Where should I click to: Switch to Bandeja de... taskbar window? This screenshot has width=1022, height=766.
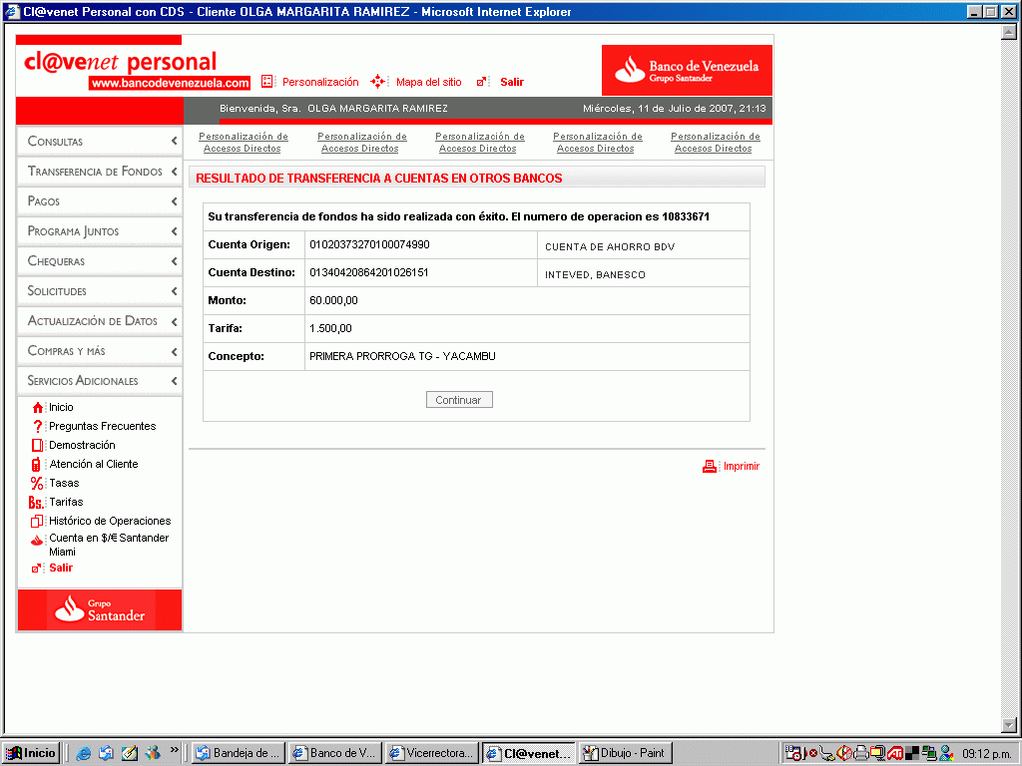(239, 753)
